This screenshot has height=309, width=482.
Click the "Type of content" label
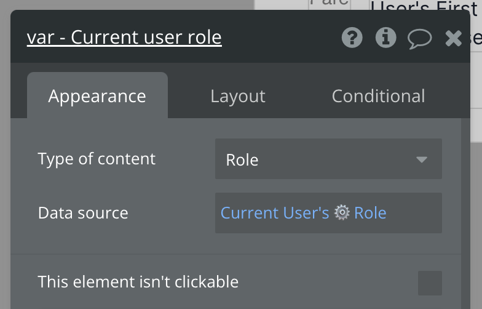click(x=97, y=159)
